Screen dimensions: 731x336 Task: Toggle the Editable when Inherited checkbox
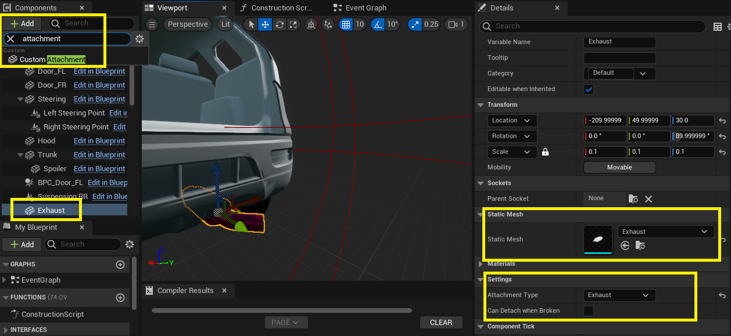click(589, 89)
